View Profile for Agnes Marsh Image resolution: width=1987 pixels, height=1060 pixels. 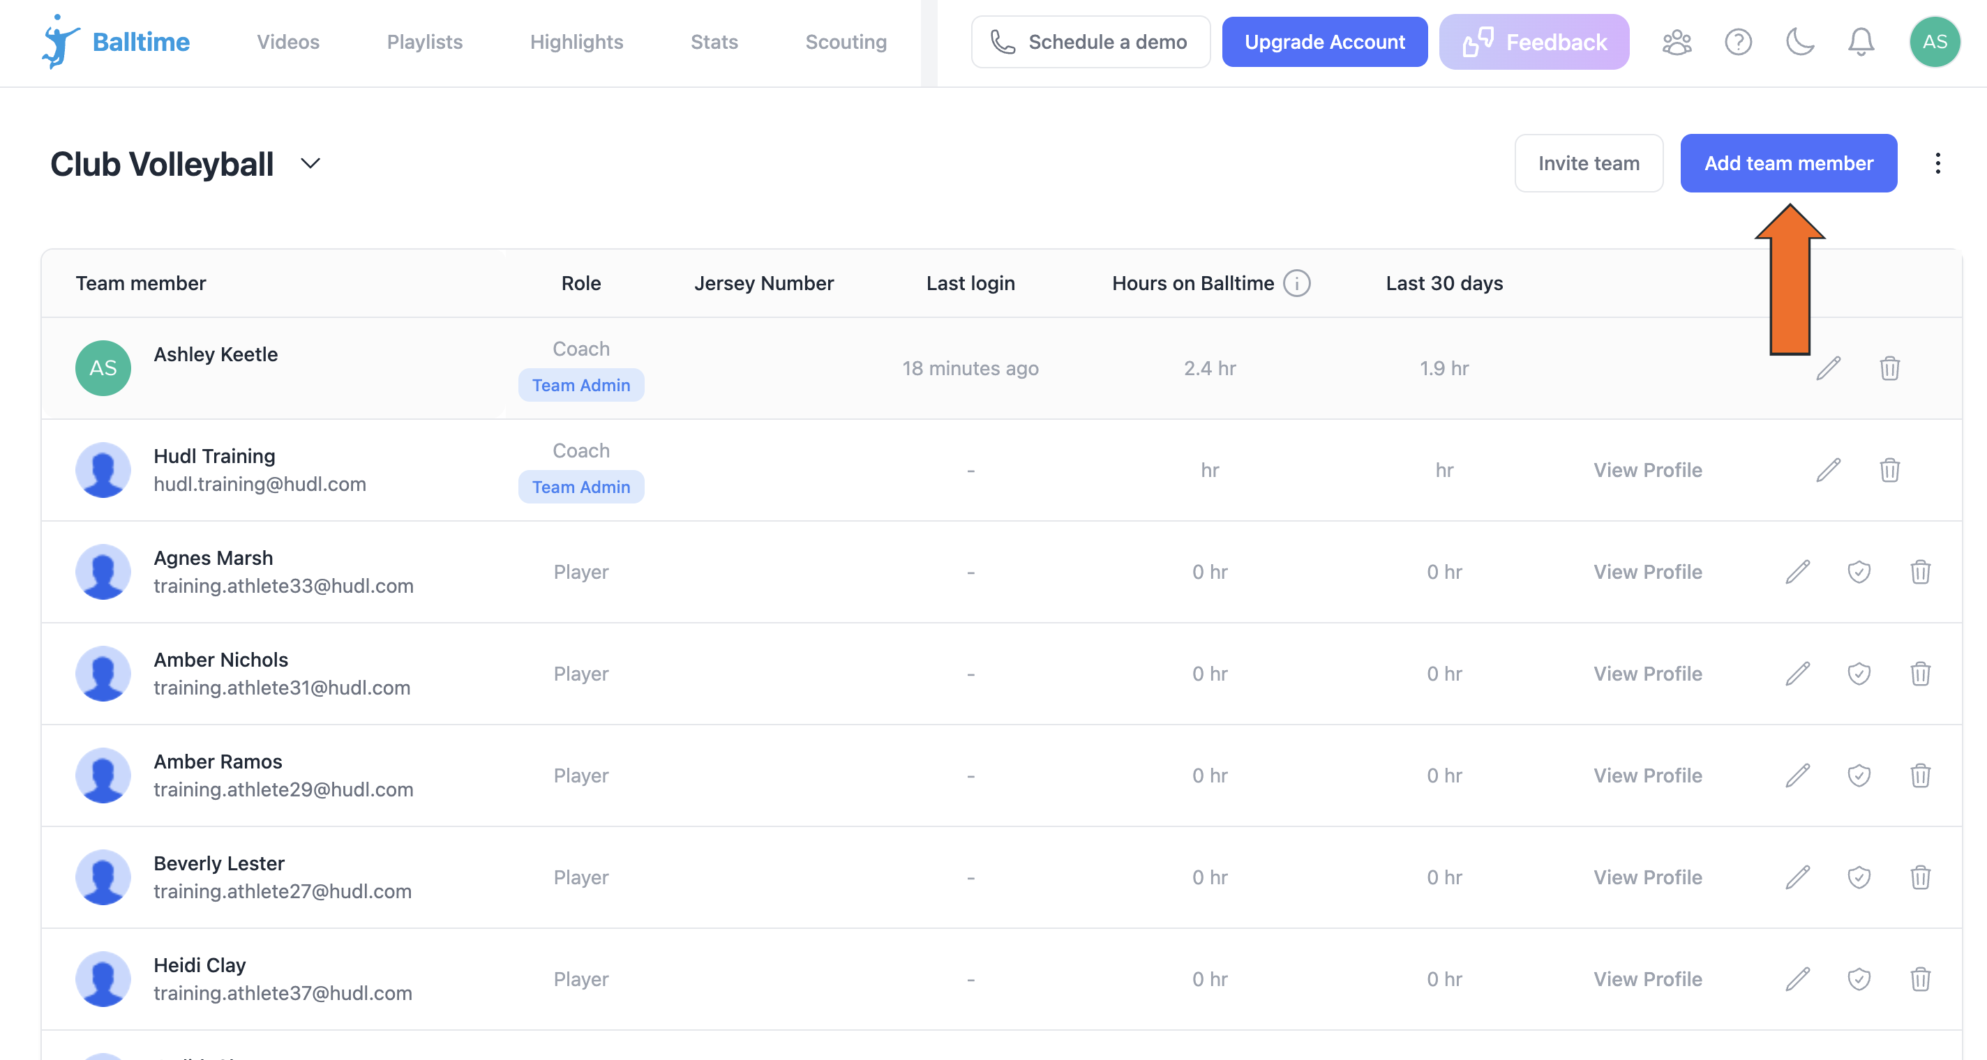[x=1648, y=572]
